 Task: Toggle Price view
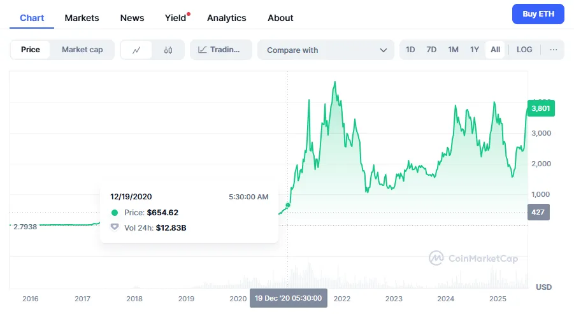30,50
